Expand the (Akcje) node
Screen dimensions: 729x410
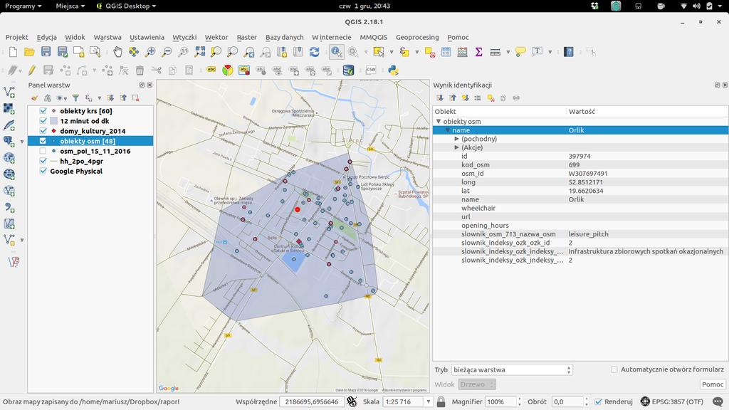(456, 147)
